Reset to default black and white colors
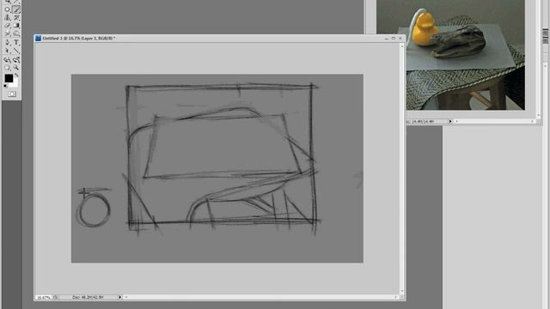The image size is (550, 309). point(5,86)
